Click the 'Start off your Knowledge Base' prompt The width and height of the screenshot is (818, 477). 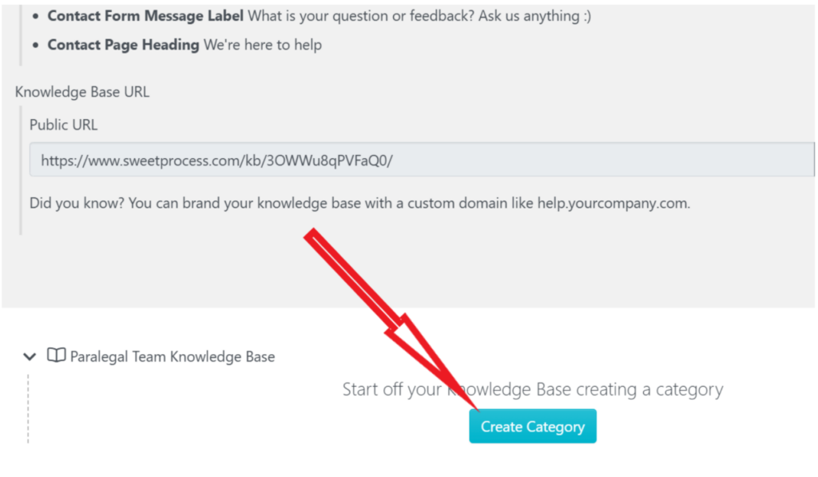click(533, 390)
